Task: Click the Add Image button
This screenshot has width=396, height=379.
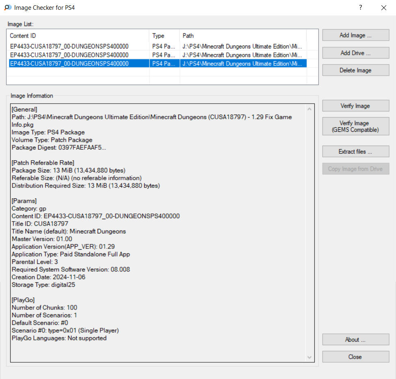Action: coord(356,35)
